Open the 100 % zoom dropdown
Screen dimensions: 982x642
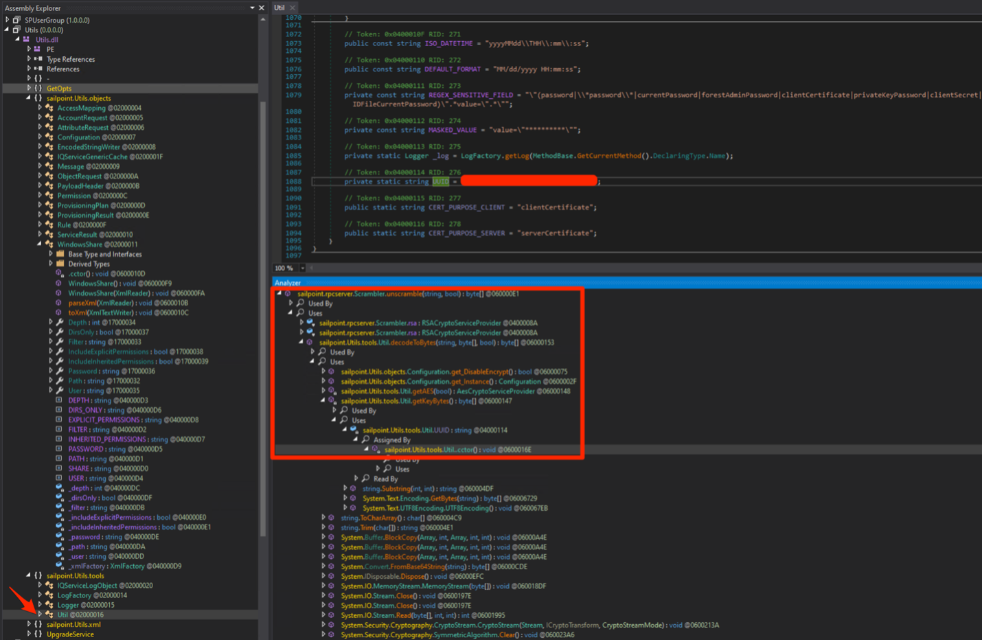(x=302, y=268)
